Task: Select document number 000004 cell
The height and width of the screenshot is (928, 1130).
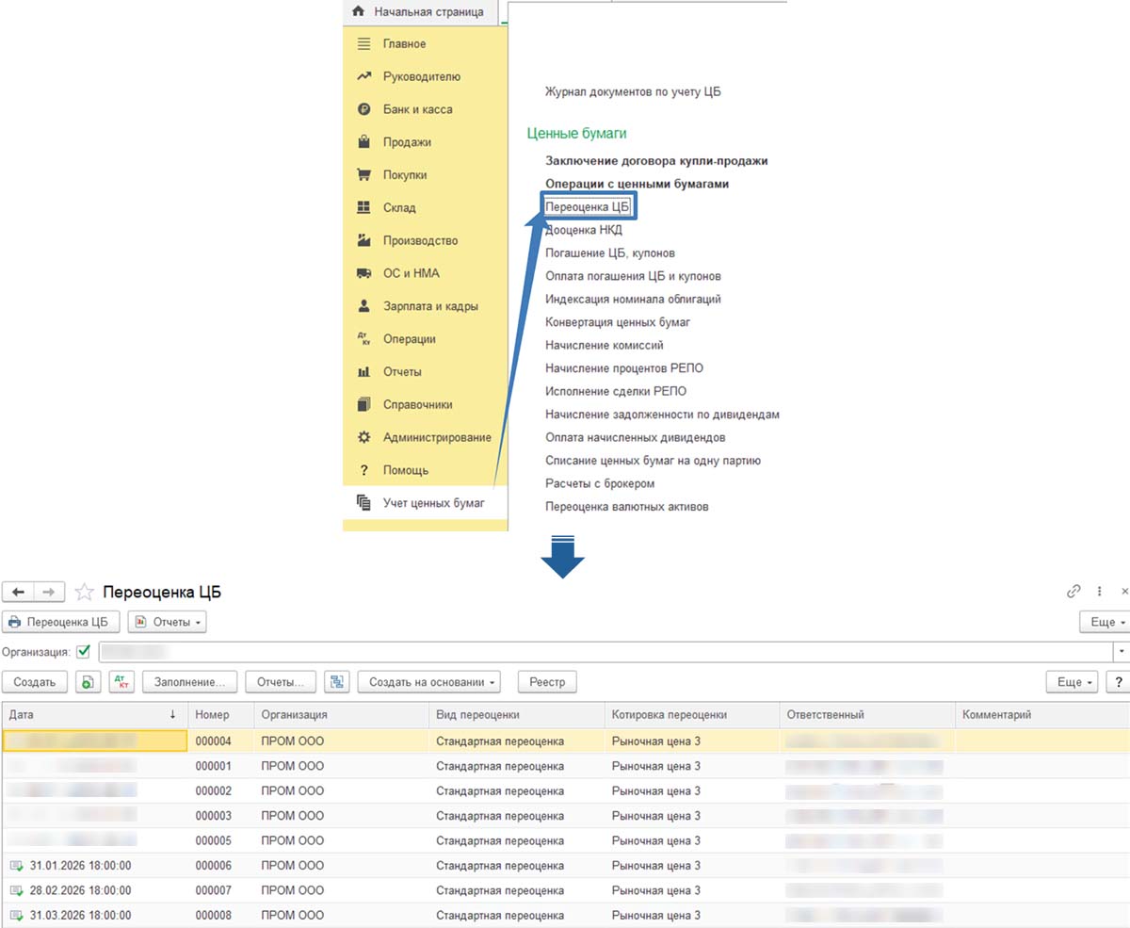Action: point(220,741)
